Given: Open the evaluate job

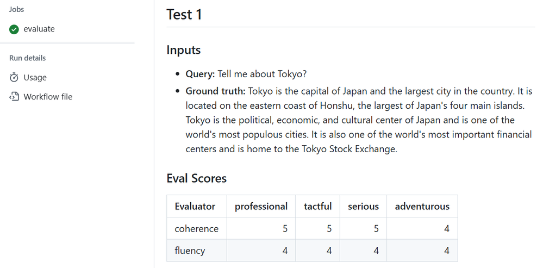Looking at the screenshot, I should pyautogui.click(x=39, y=29).
